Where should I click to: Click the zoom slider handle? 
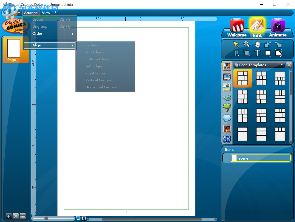pos(46,218)
